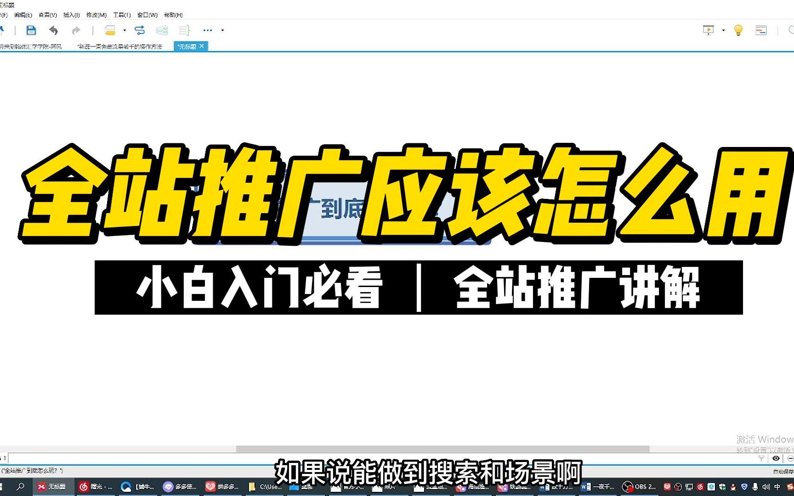The height and width of the screenshot is (496, 794).
Task: Open Windows search magnifier on the taskbar
Action: (20, 486)
